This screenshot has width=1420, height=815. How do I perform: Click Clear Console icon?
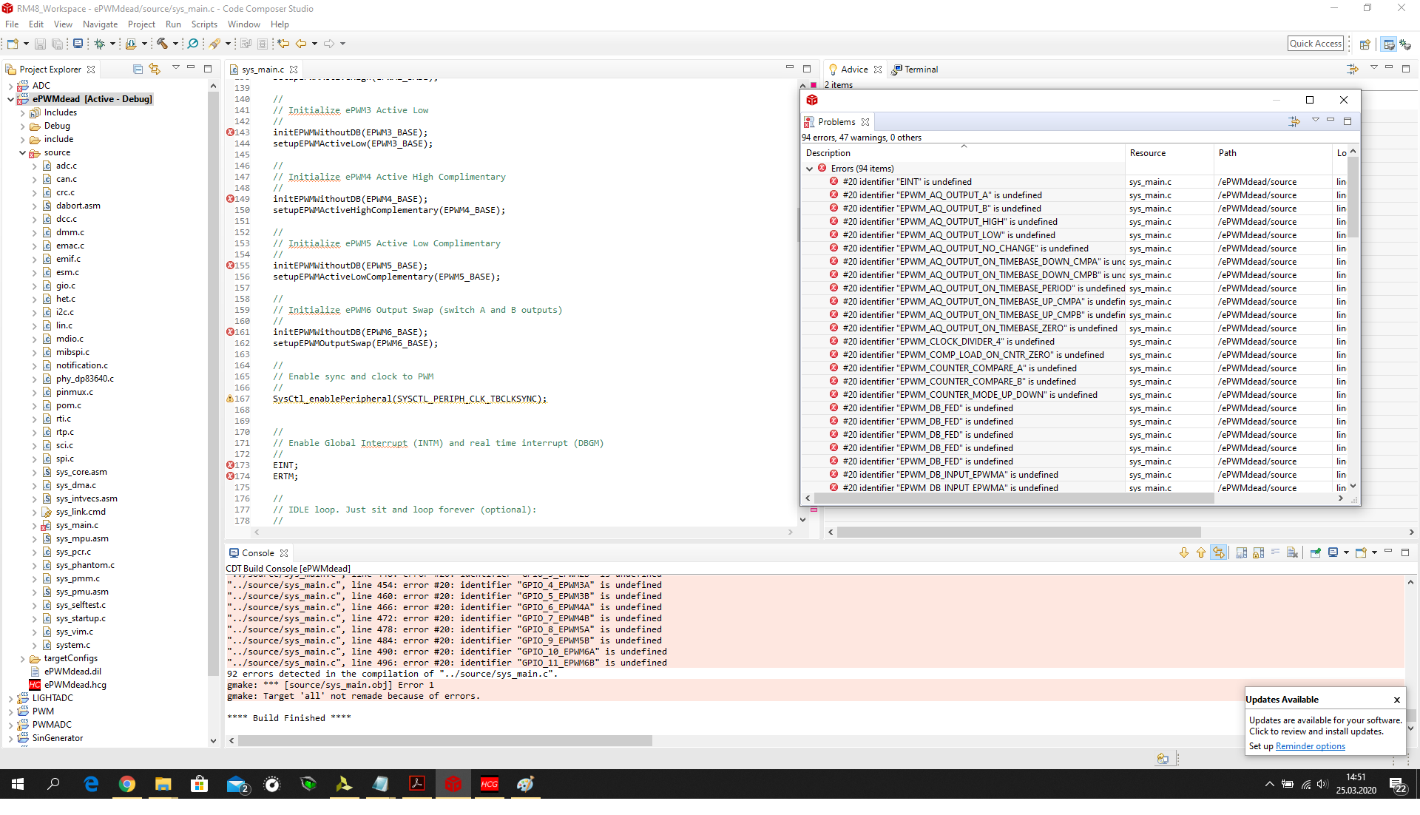1292,552
